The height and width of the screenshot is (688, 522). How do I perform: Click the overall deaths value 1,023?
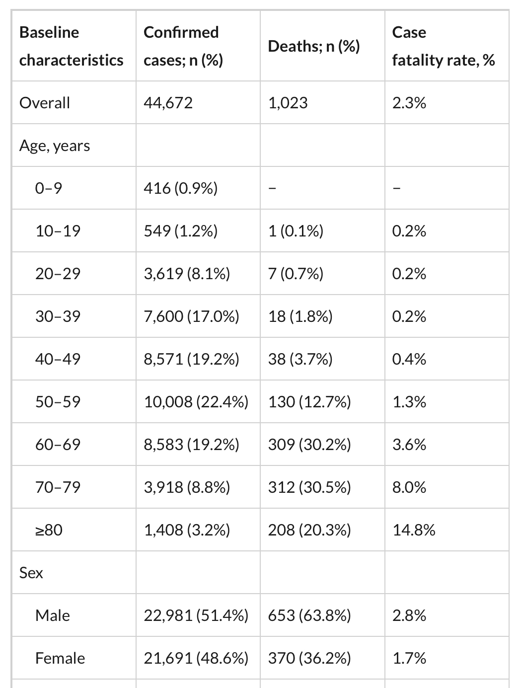click(x=288, y=103)
